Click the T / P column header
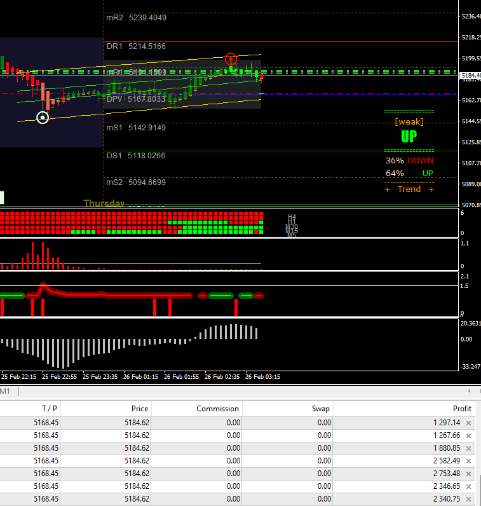481x506 pixels. pyautogui.click(x=50, y=409)
